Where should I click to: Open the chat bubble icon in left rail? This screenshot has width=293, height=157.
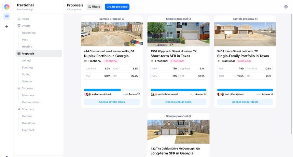(x=7, y=16)
